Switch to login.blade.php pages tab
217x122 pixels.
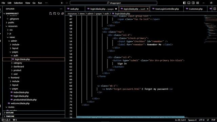(102, 9)
